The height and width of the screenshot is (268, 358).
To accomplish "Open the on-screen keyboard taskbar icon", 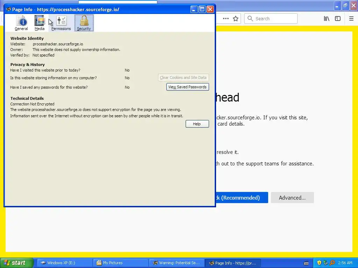I will coord(306,263).
